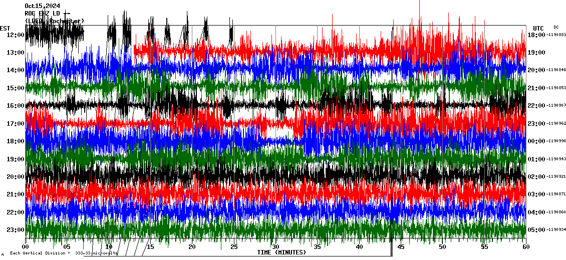This screenshot has height=260, width=566.
Task: Select the UTC axis header
Action: pyautogui.click(x=538, y=28)
